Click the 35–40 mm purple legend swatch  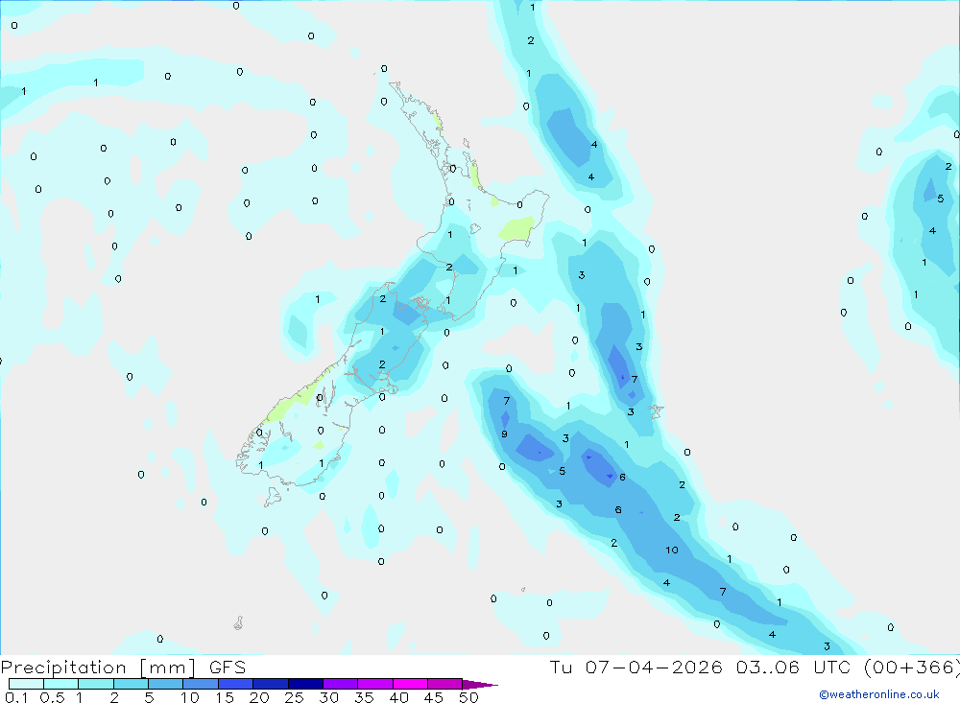click(x=375, y=684)
